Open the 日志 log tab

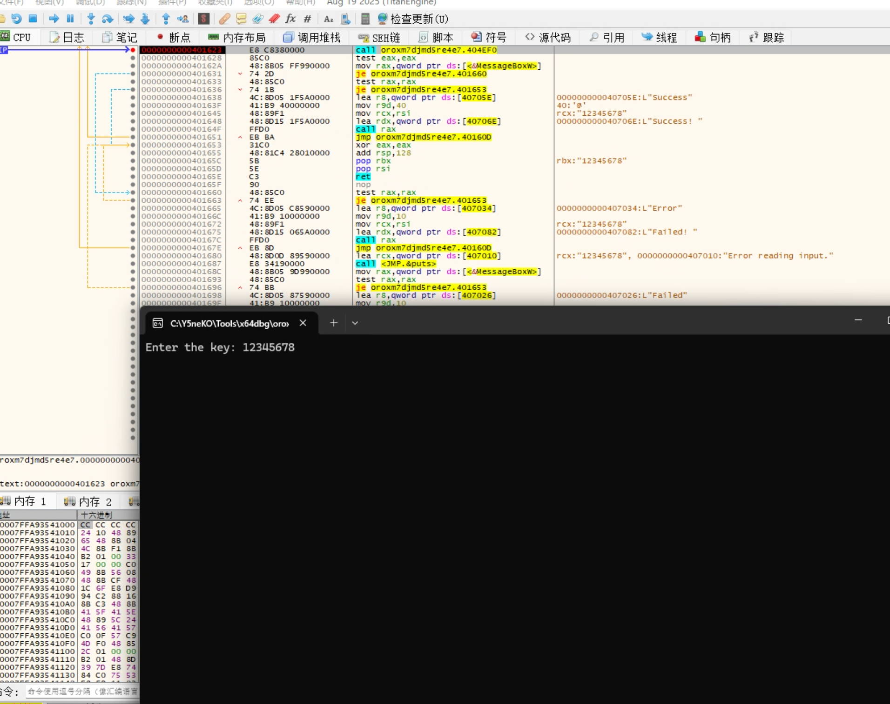pyautogui.click(x=67, y=37)
